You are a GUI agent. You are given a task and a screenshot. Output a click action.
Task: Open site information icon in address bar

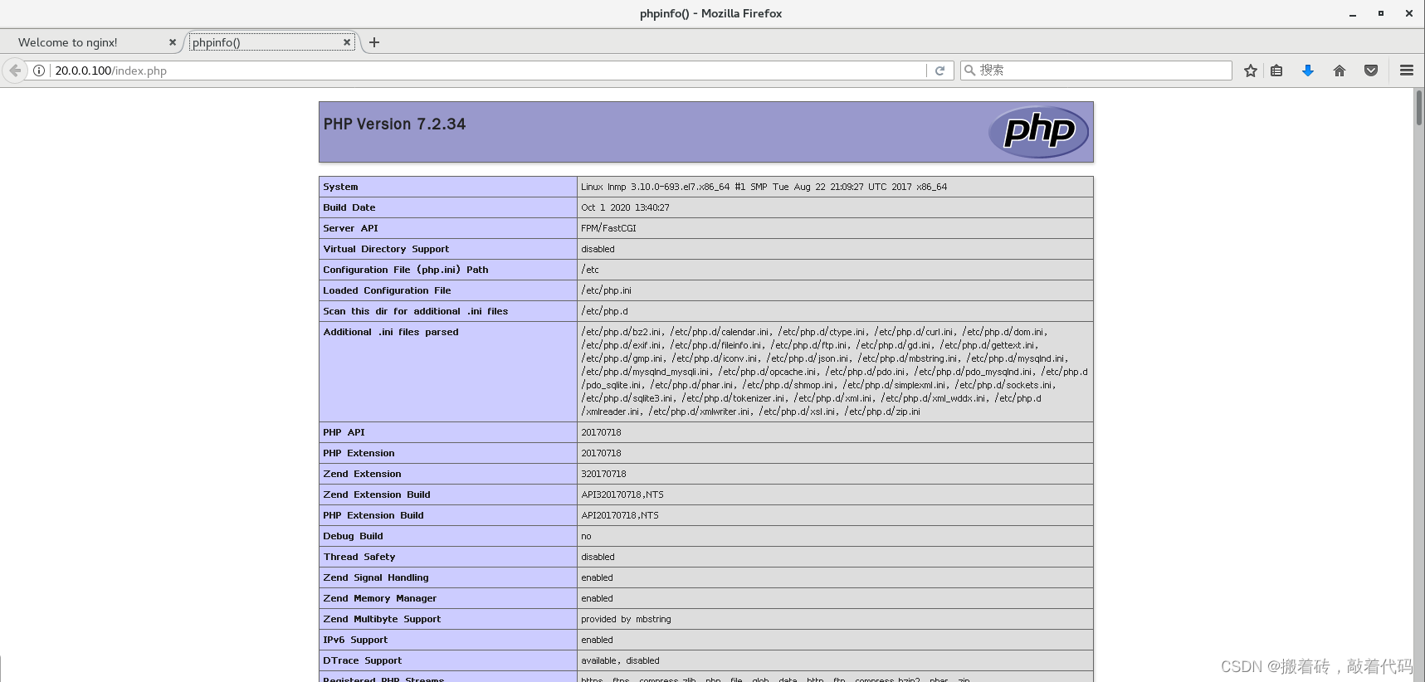tap(39, 71)
